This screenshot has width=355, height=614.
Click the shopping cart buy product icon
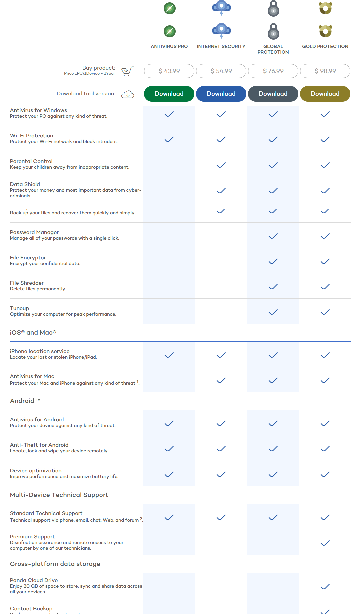point(127,71)
